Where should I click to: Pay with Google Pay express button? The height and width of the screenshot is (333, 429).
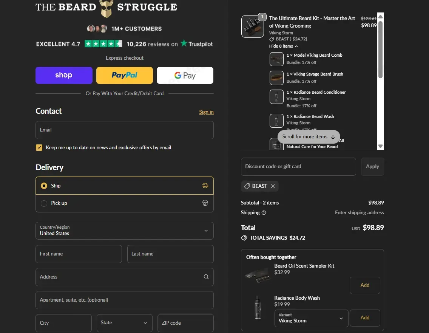185,75
